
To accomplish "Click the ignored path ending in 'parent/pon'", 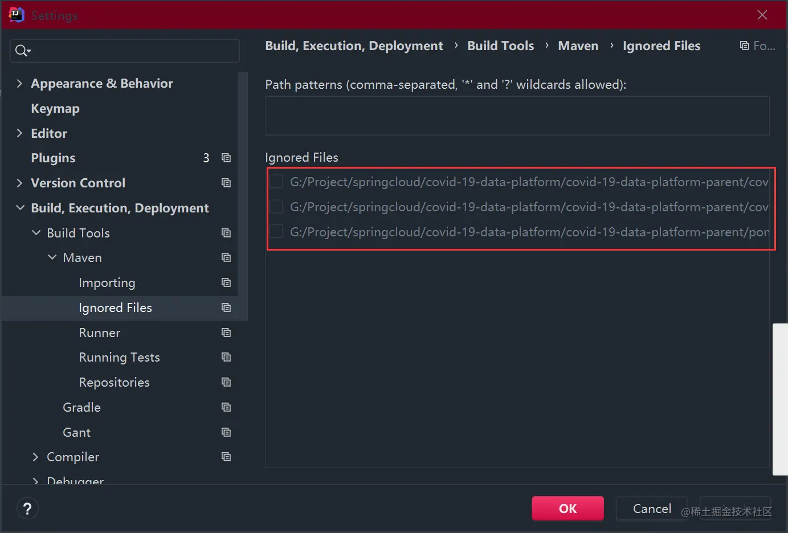I will click(x=529, y=232).
